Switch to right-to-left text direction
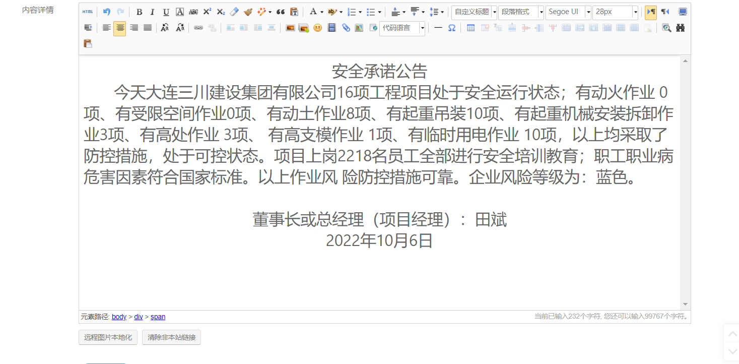Viewport: 739px width, 364px height. click(x=665, y=12)
